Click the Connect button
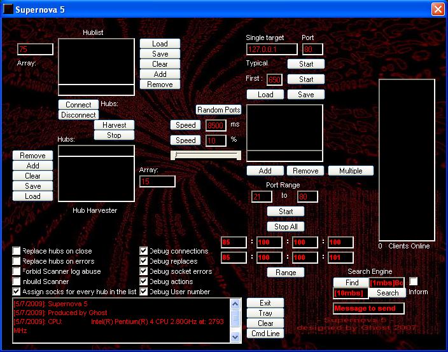448x352 pixels. click(78, 105)
